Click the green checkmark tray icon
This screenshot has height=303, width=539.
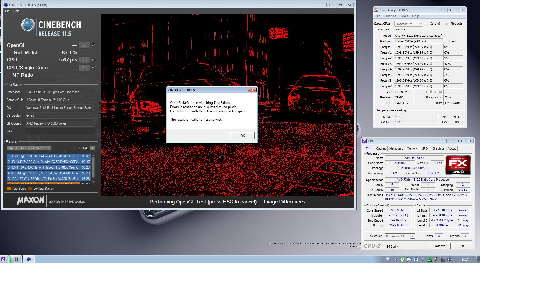430,260
